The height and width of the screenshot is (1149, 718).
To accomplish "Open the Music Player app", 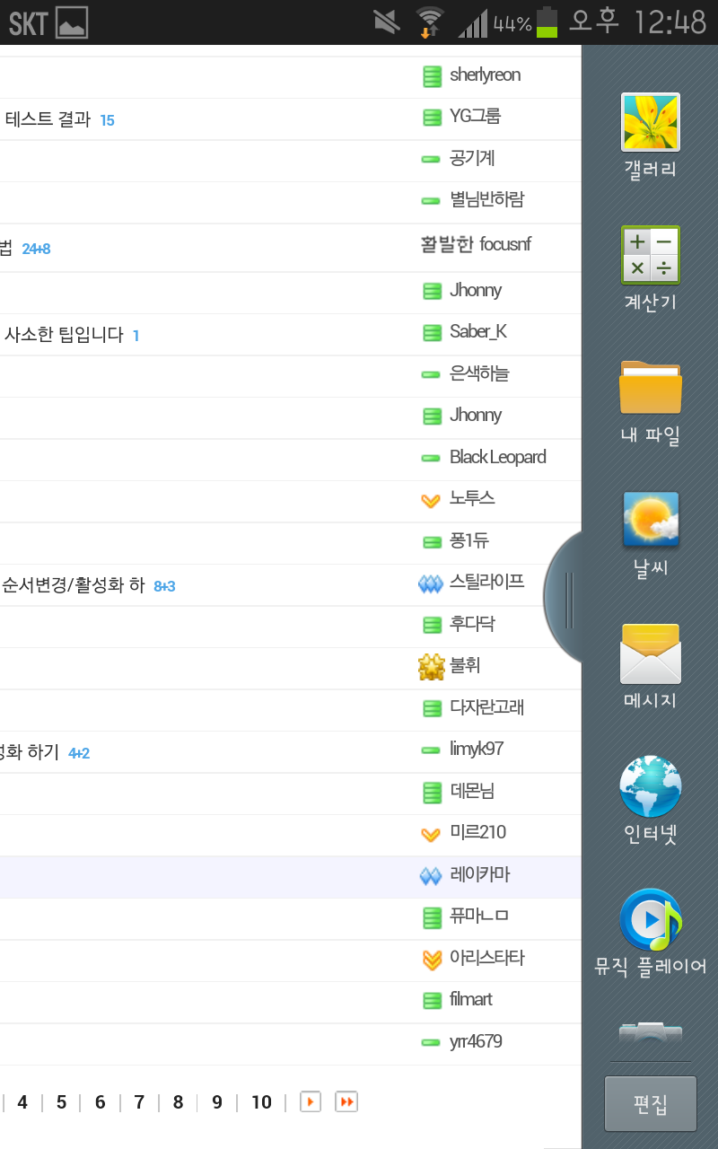I will point(651,920).
